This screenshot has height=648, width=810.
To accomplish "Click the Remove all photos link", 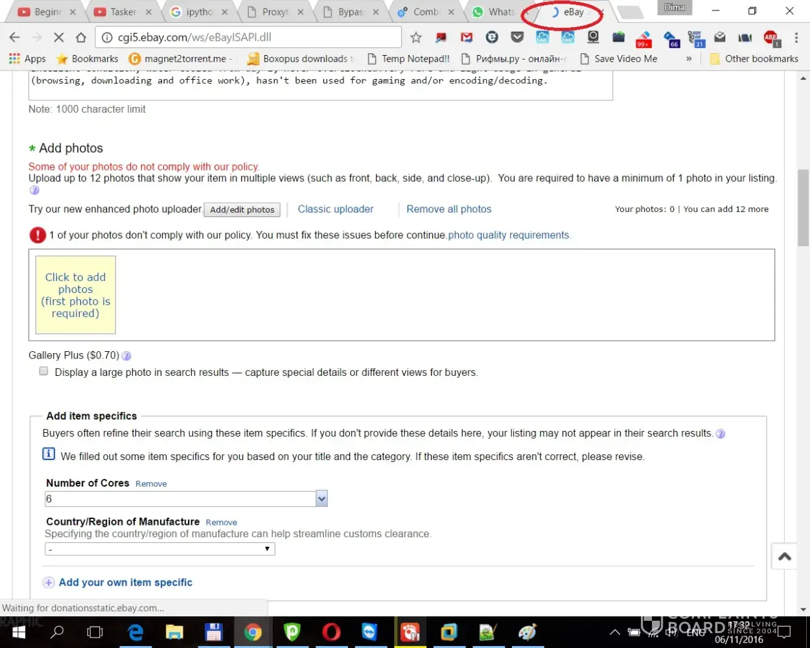I will coord(448,209).
